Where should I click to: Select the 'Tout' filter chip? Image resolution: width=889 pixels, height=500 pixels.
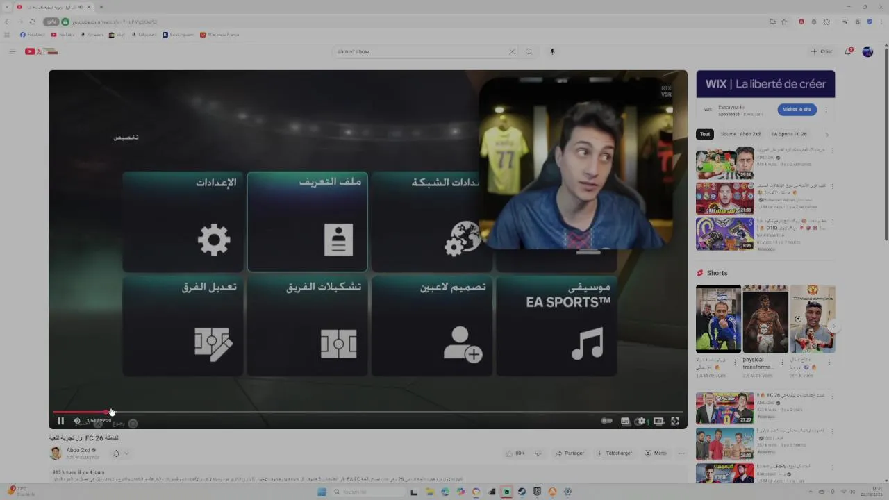click(x=705, y=134)
